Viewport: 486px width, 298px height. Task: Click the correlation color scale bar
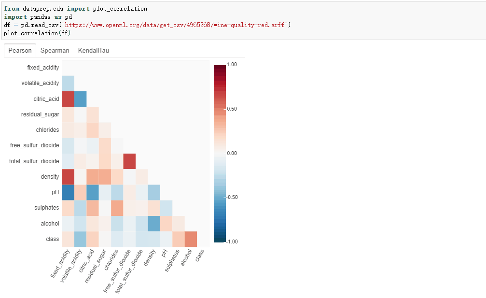point(220,153)
